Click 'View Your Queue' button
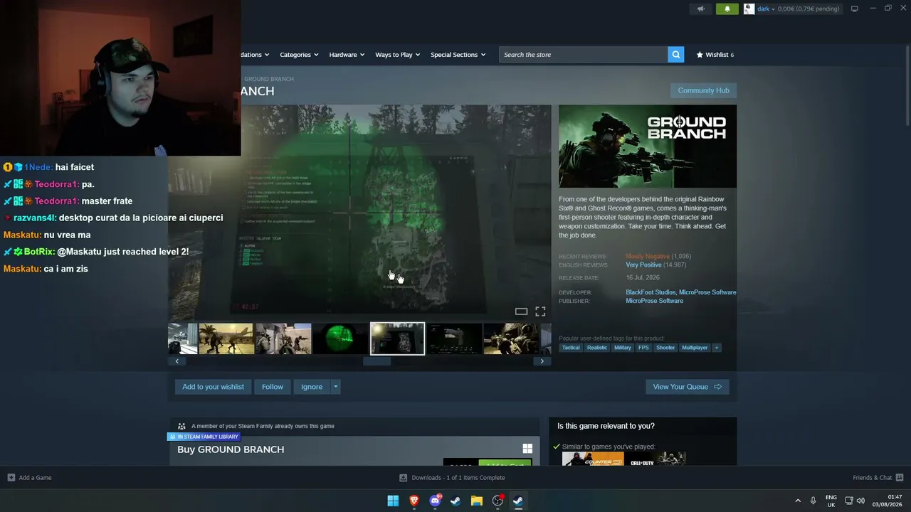The width and height of the screenshot is (911, 512). [687, 387]
